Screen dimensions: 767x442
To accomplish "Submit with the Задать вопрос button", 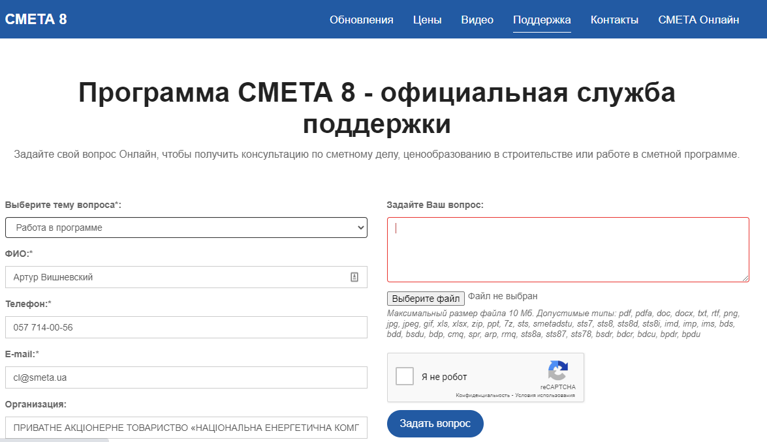I will click(435, 424).
